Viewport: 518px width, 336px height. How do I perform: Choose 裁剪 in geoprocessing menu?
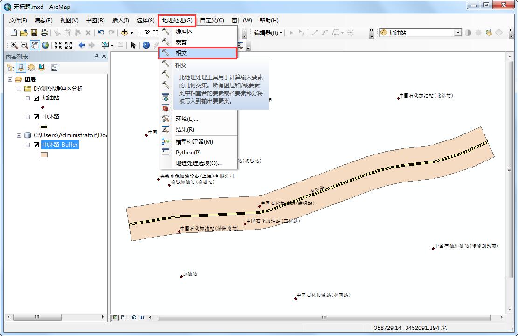pyautogui.click(x=198, y=42)
